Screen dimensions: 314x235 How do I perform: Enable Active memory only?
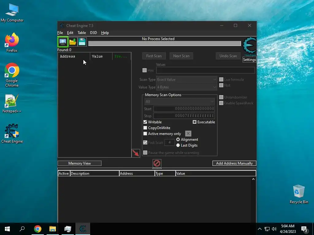tap(145, 133)
